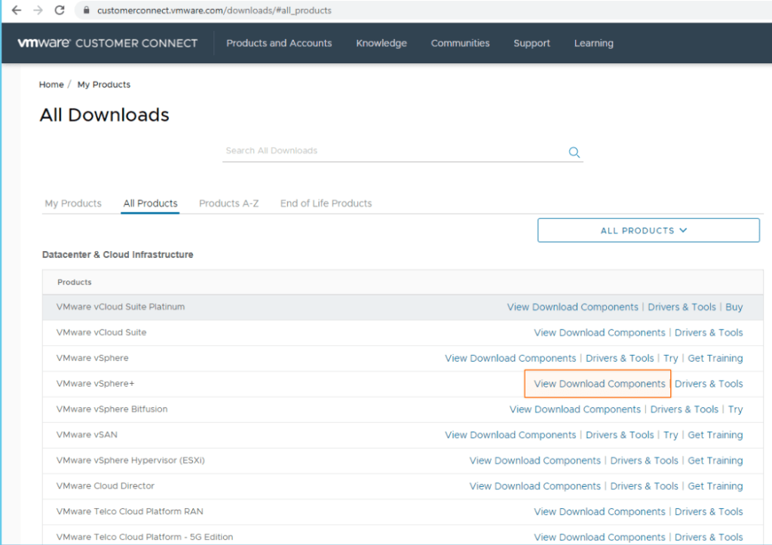Click the magnifier search icon

point(574,152)
